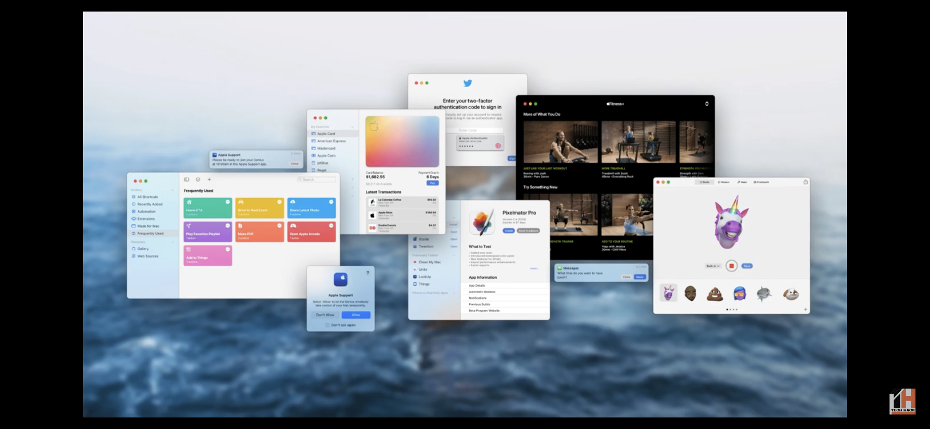930x429 pixels.
Task: Reply to the Messages notification
Action: pyautogui.click(x=640, y=277)
